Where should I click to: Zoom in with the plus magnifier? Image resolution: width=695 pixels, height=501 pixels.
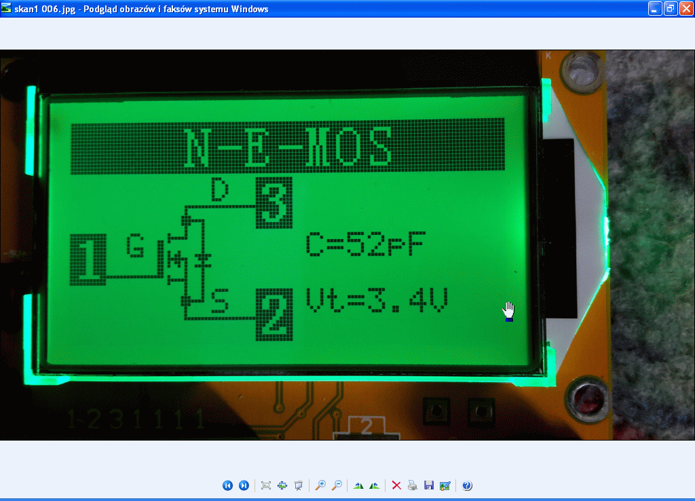tap(320, 485)
